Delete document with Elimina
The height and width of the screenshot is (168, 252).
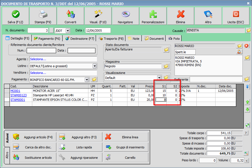[180, 16]
